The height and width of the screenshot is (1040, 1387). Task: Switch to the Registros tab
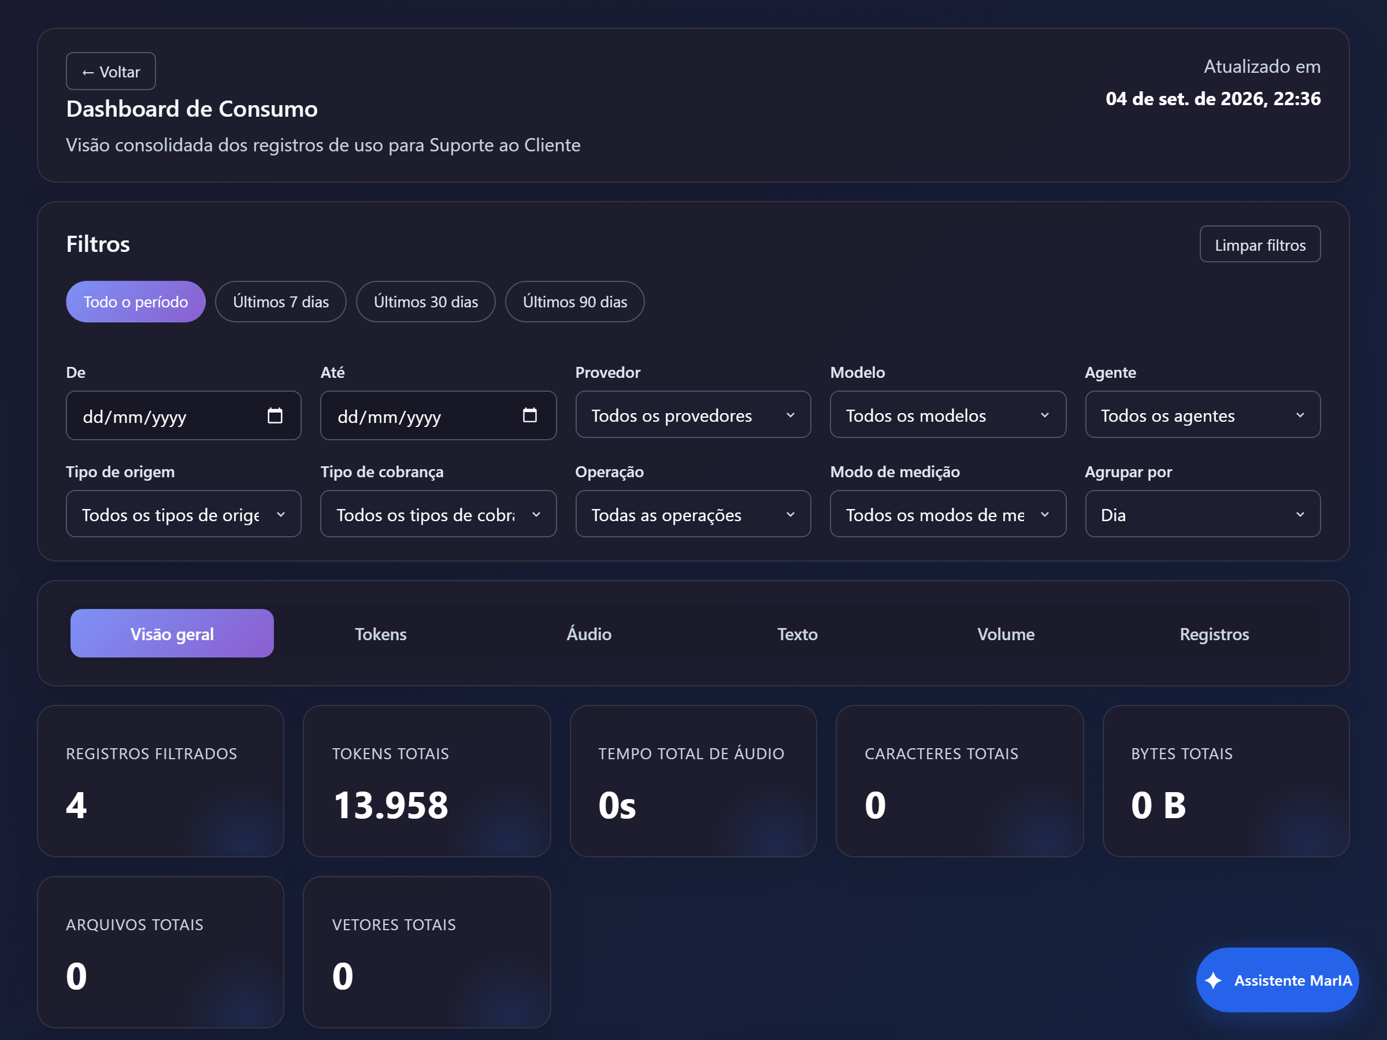pos(1215,633)
